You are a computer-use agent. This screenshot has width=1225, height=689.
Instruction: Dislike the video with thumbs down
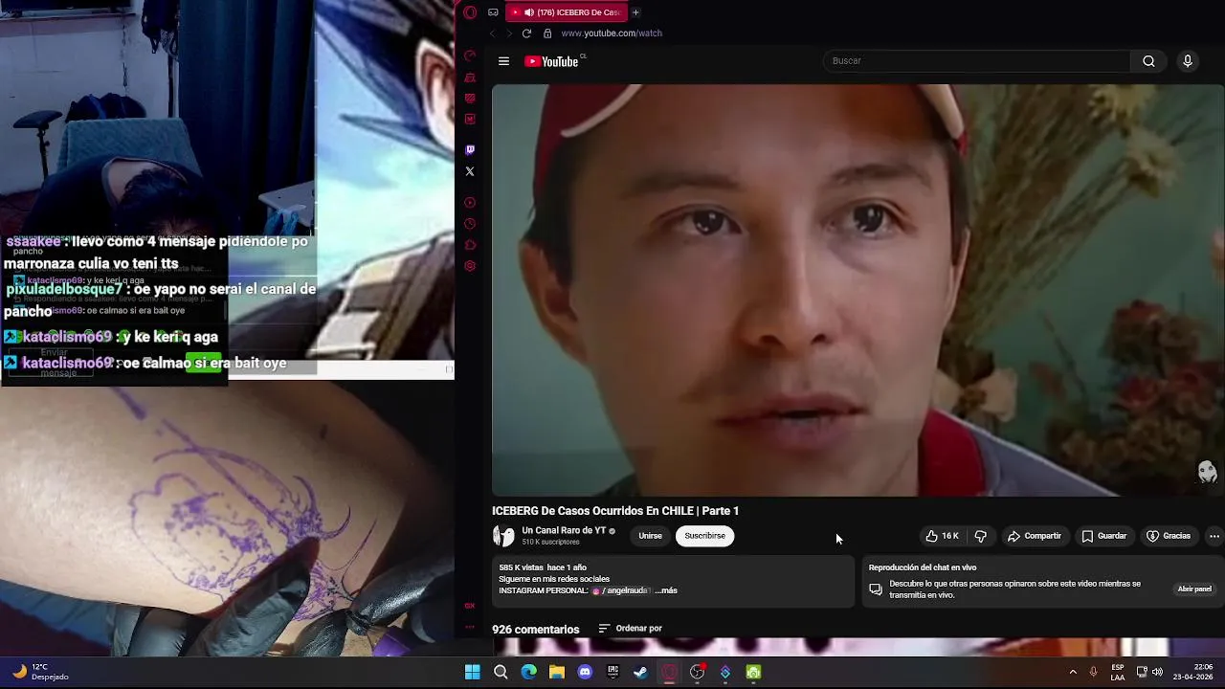point(980,536)
